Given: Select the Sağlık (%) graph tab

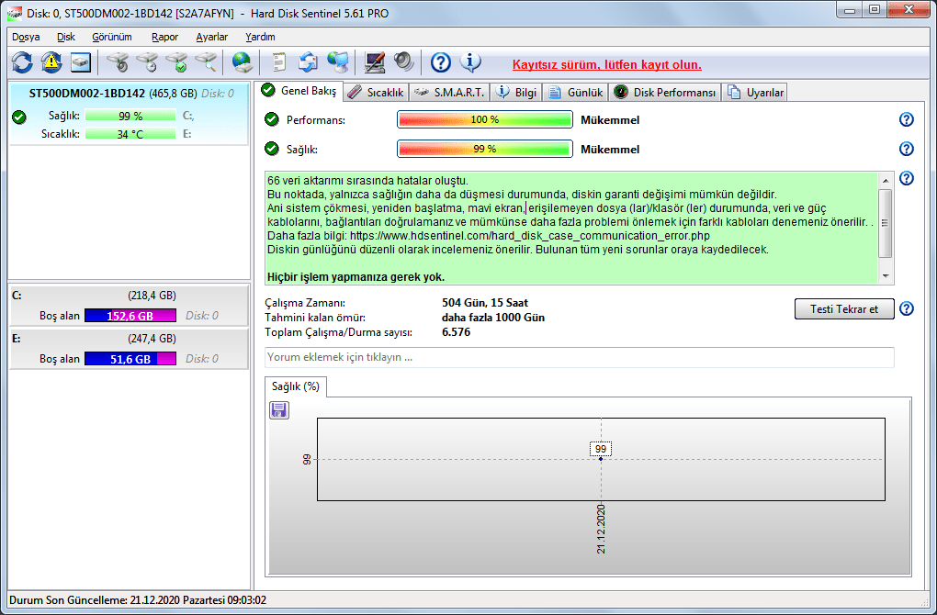Looking at the screenshot, I should point(295,386).
